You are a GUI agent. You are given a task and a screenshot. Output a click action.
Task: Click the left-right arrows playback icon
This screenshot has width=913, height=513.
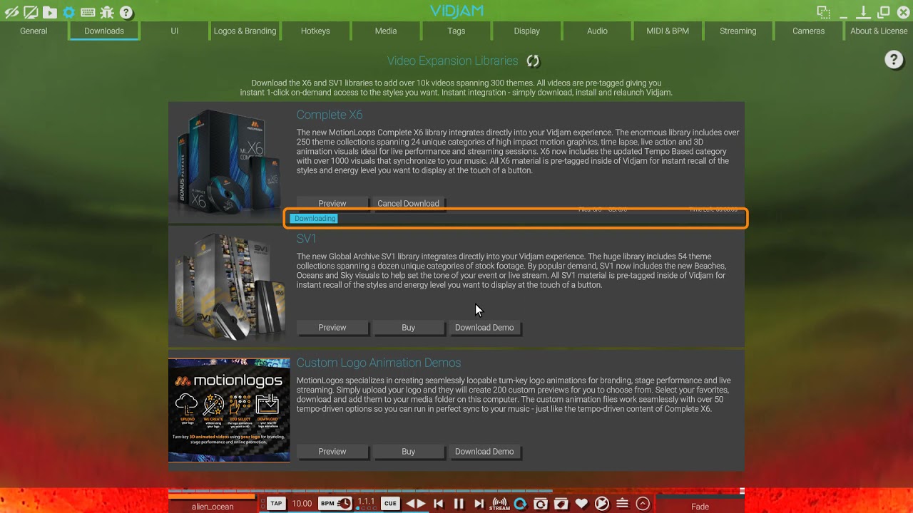click(x=416, y=504)
